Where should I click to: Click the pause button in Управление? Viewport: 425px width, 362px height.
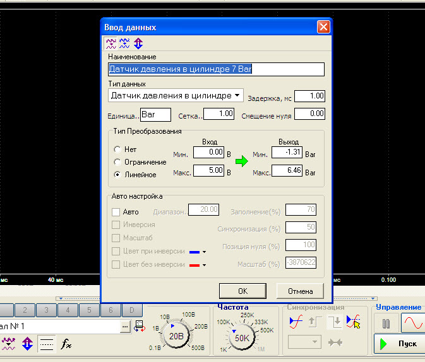(386, 323)
